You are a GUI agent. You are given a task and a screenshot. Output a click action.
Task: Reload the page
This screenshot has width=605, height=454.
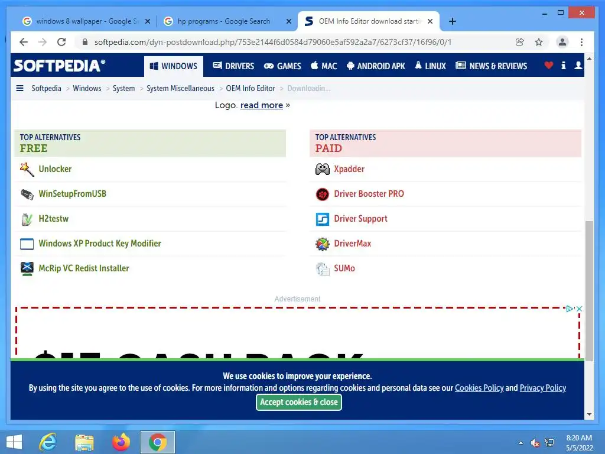pos(61,42)
